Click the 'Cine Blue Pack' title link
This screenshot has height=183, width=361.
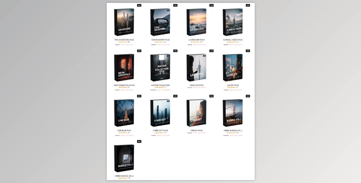(x=124, y=131)
